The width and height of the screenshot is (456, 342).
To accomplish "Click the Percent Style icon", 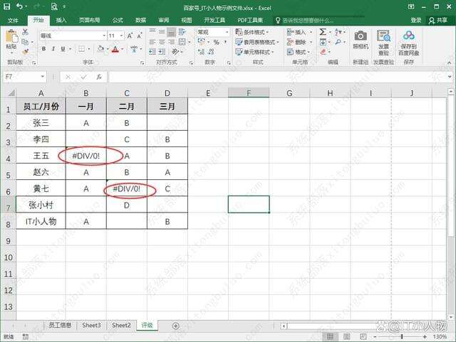I will point(216,42).
